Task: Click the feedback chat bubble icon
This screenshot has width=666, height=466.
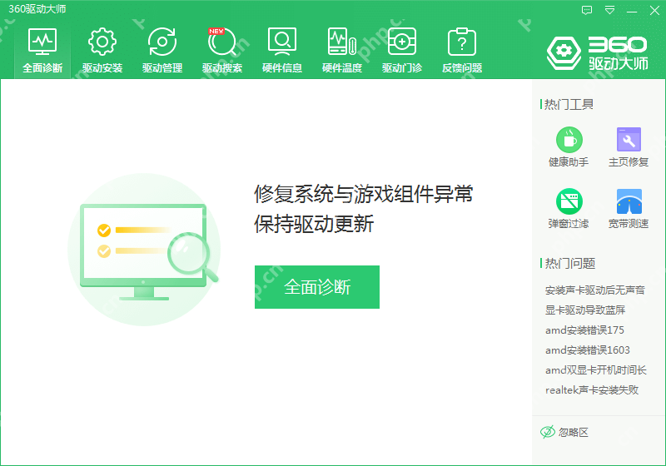Action: point(587,10)
